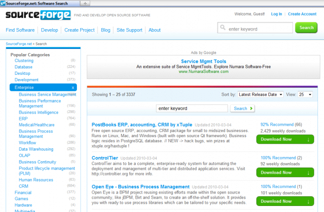324x212 pixels.
Task: Open the Business Continuity subcategory
Action: click(37, 162)
